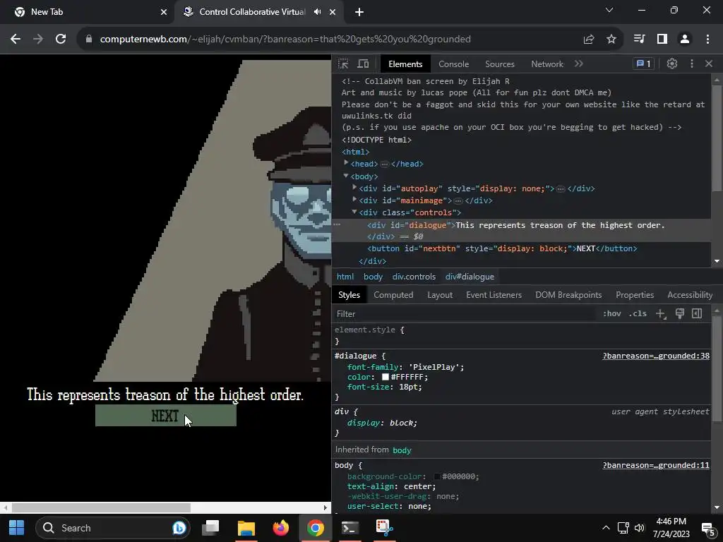
Task: Show hidden system tray icons
Action: 606,528
